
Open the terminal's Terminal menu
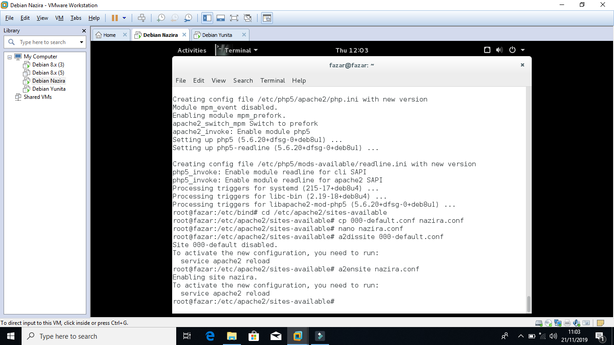coord(273,80)
